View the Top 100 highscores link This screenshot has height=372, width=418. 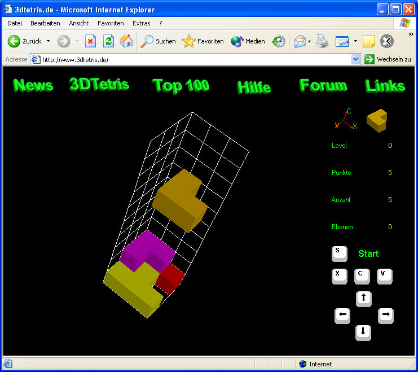point(181,86)
